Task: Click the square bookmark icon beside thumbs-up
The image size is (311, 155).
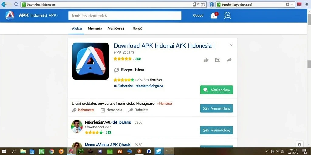Action: (217, 60)
